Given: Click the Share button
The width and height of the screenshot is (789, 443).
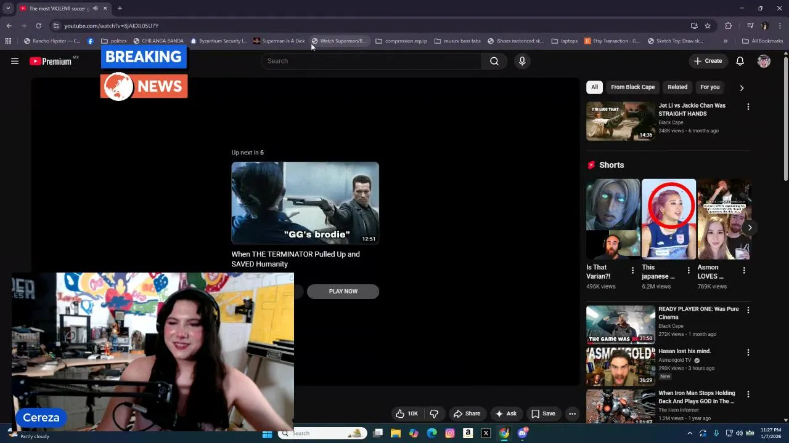Looking at the screenshot, I should tap(467, 413).
